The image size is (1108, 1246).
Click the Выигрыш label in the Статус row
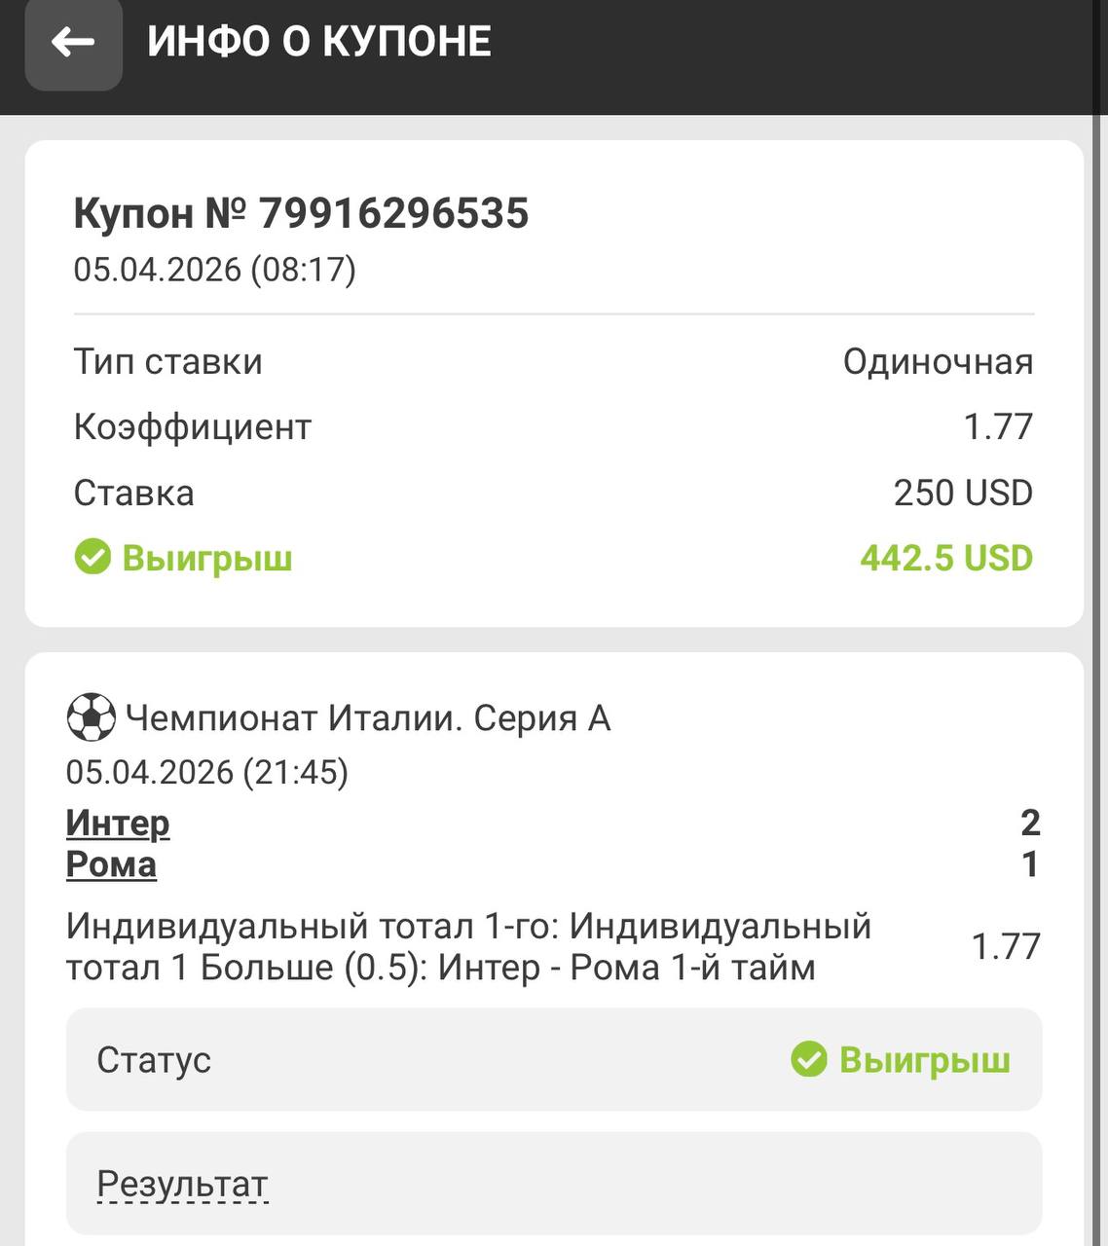[924, 1059]
